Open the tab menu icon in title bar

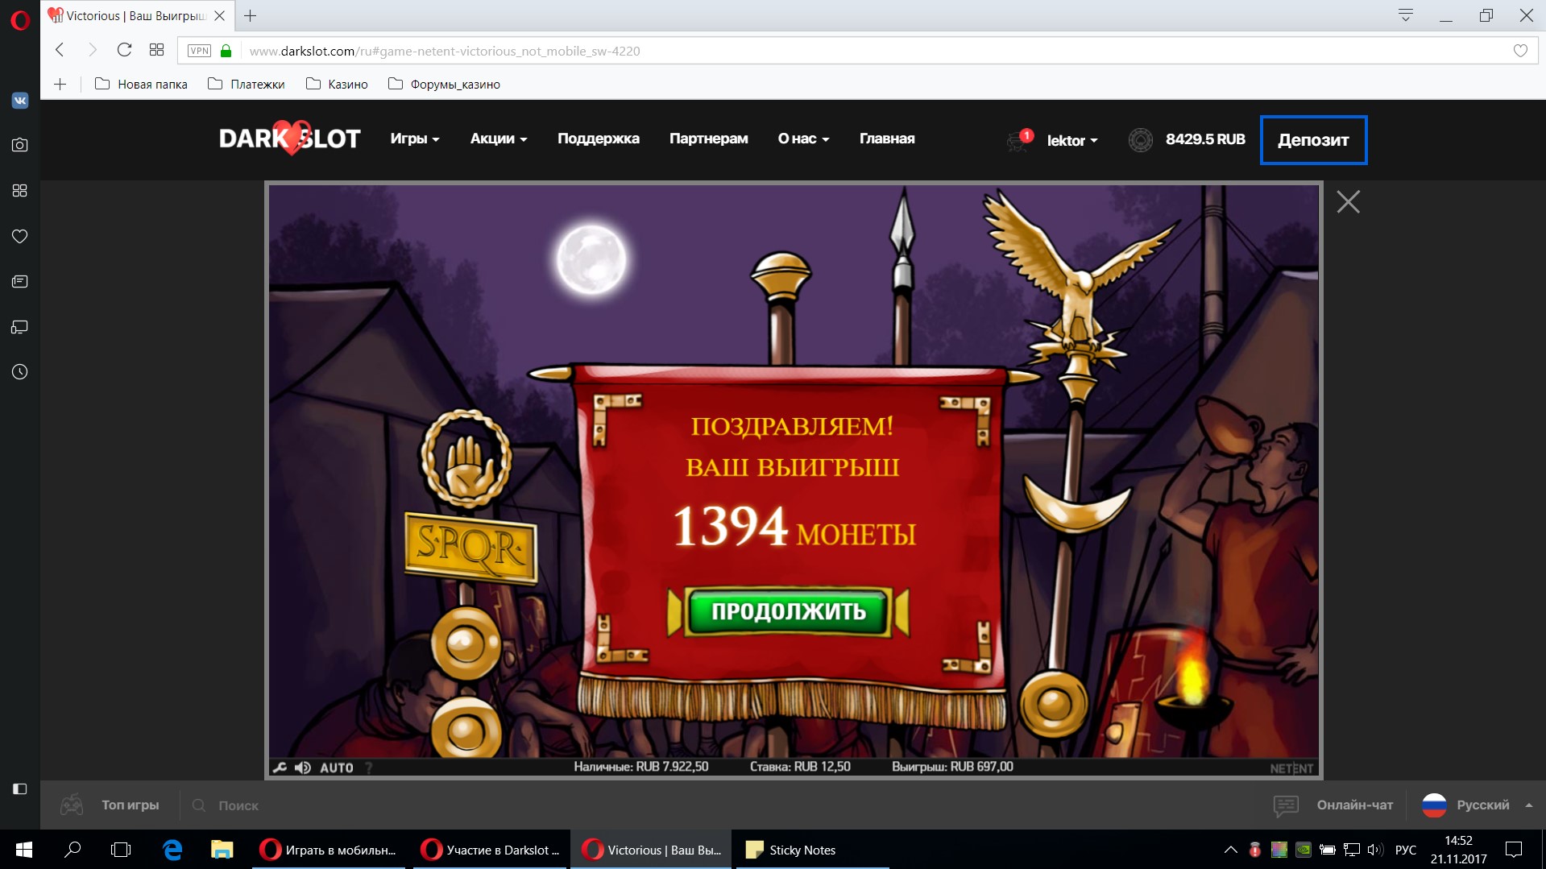coord(1406,15)
